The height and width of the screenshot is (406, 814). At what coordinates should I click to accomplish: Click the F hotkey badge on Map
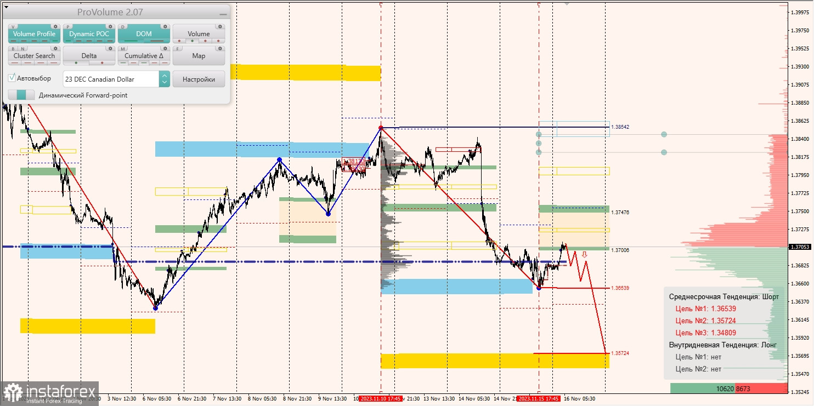point(178,48)
